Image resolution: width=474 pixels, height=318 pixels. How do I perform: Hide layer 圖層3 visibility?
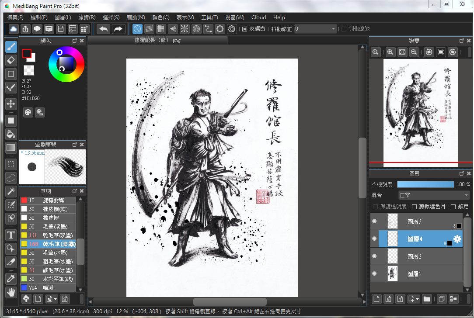coord(374,221)
